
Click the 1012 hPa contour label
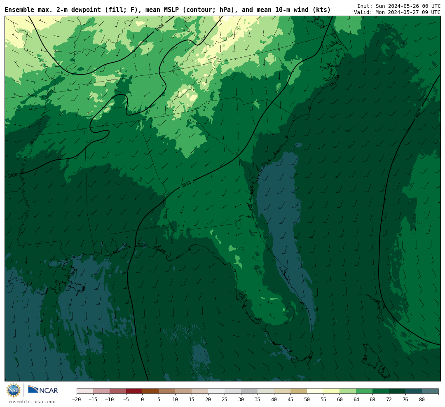[186, 184]
